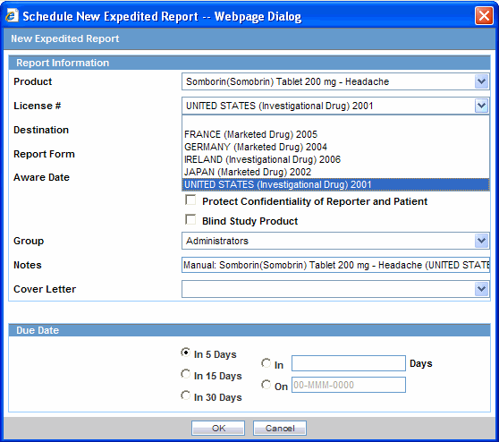Viewport: 499px width, 442px height.
Task: Click the License # field showing UNITED STATES
Action: pos(335,106)
